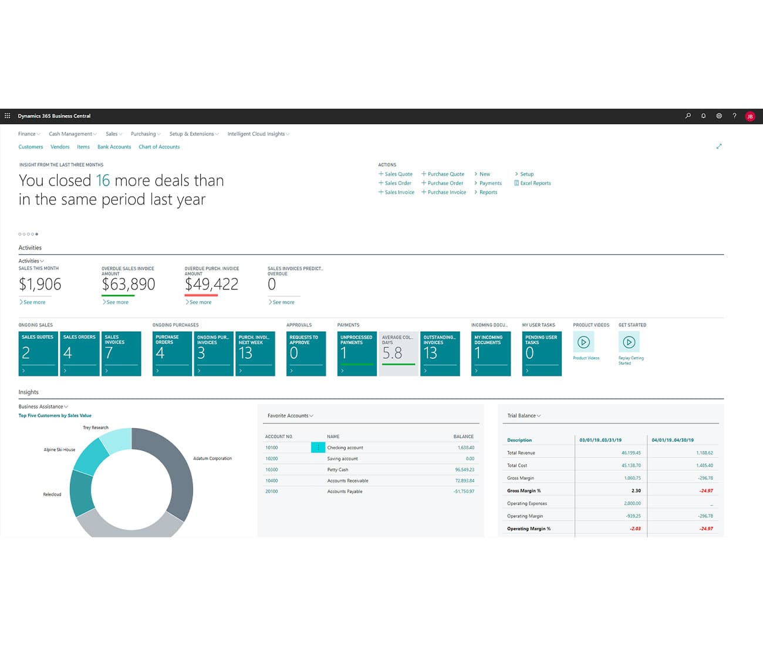Open the Business Assistance dropdown
The height and width of the screenshot is (646, 763).
[x=43, y=406]
